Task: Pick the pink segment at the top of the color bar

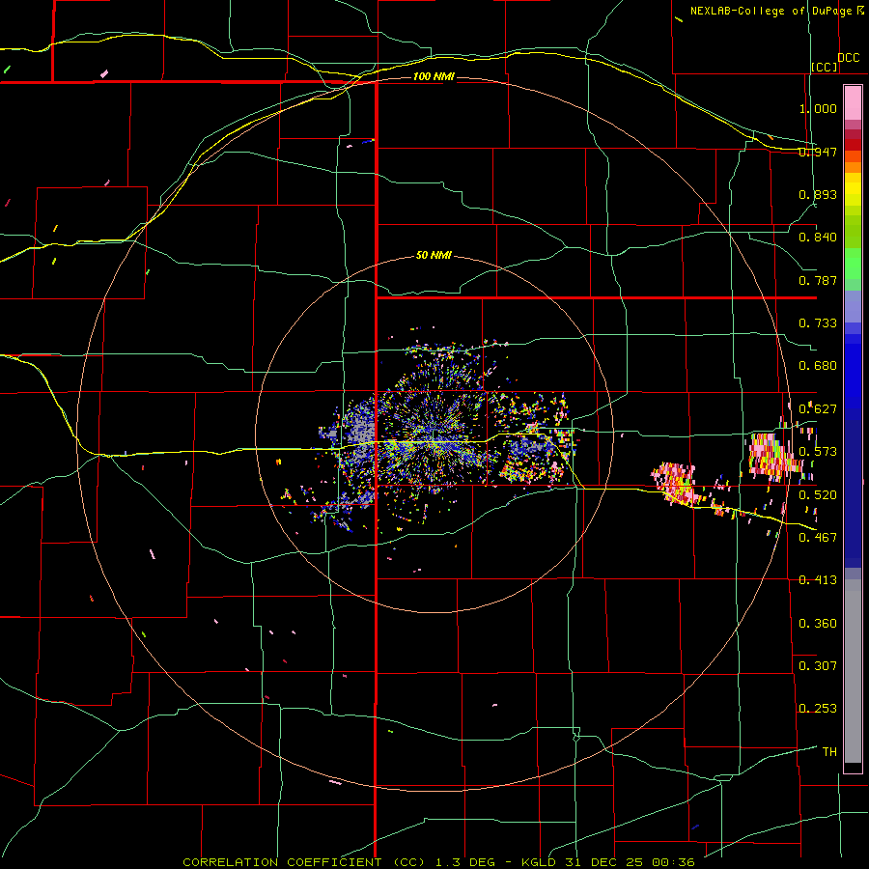Action: pyautogui.click(x=853, y=103)
